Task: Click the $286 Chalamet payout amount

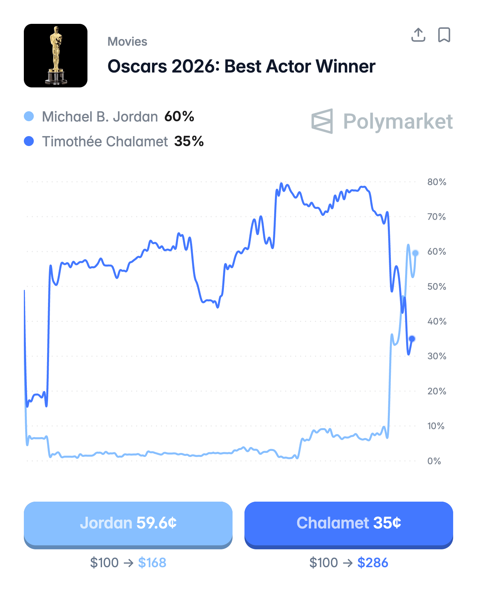Action: [x=373, y=563]
